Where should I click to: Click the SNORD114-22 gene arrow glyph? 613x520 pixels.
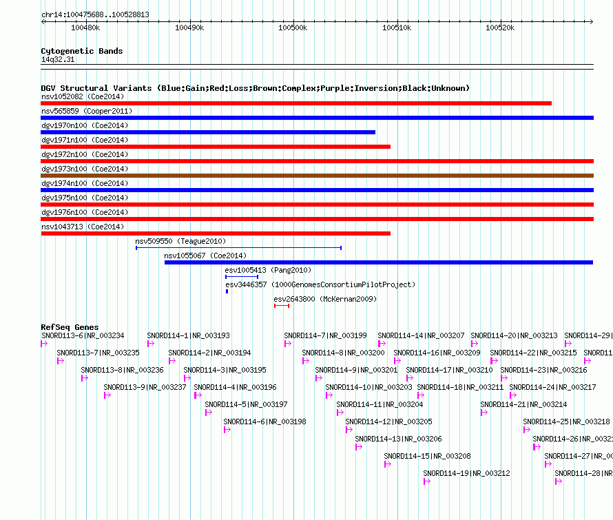point(494,361)
